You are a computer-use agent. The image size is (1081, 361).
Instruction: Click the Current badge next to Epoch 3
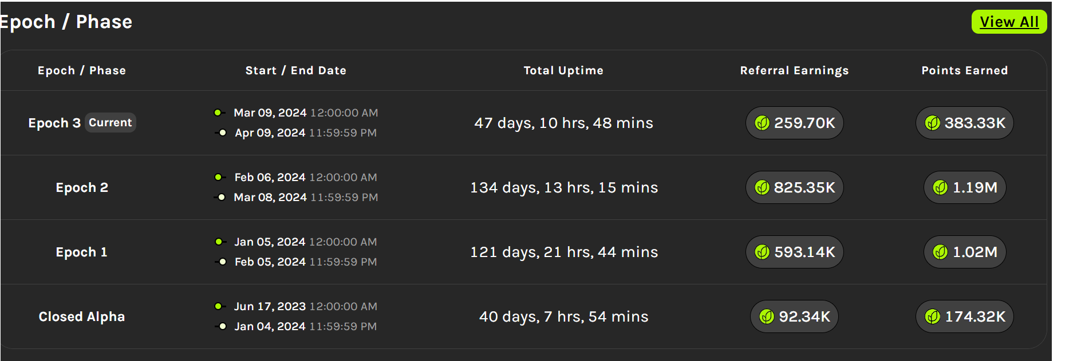111,122
